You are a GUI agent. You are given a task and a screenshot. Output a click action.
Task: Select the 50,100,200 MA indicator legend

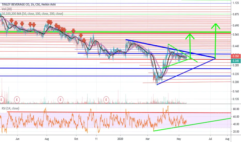click(x=32, y=14)
